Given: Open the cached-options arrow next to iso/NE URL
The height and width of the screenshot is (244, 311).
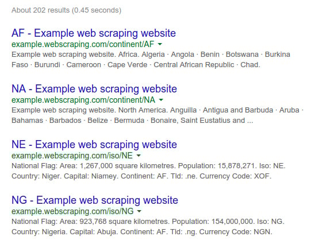Looking at the screenshot, I should [x=139, y=156].
